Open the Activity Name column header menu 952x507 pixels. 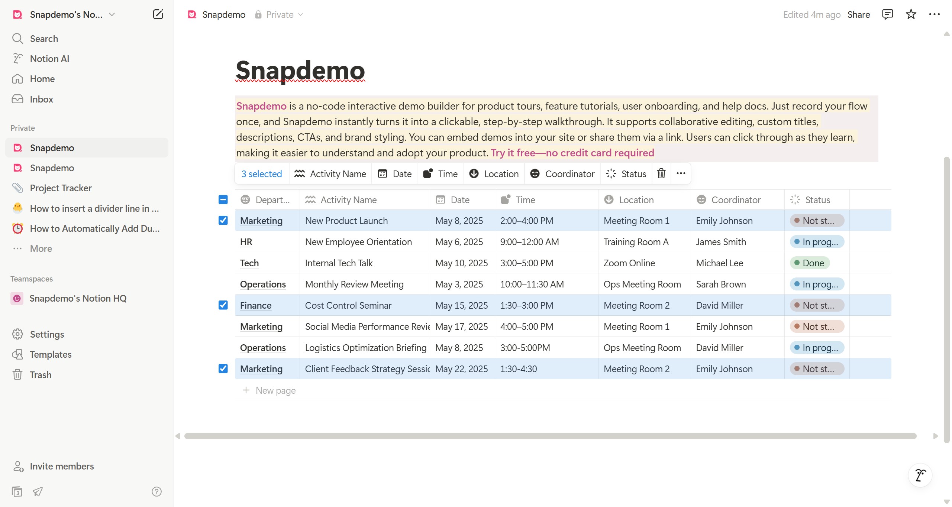pos(365,200)
